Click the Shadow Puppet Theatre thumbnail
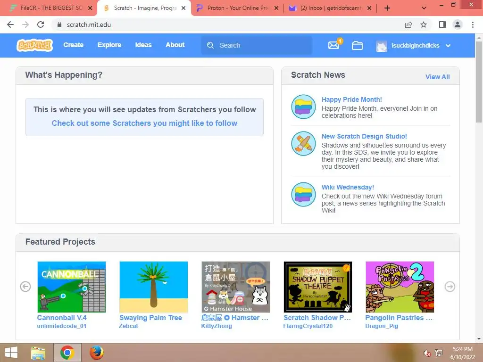 (317, 287)
